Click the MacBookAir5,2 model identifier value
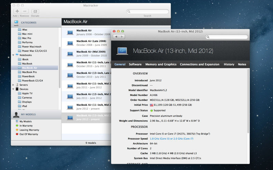The image size is (273, 170). click(x=158, y=90)
